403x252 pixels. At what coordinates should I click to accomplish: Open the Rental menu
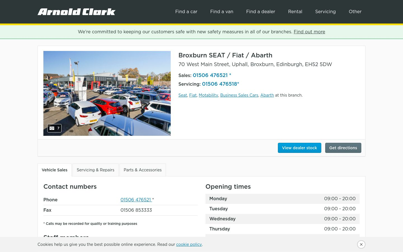point(295,11)
